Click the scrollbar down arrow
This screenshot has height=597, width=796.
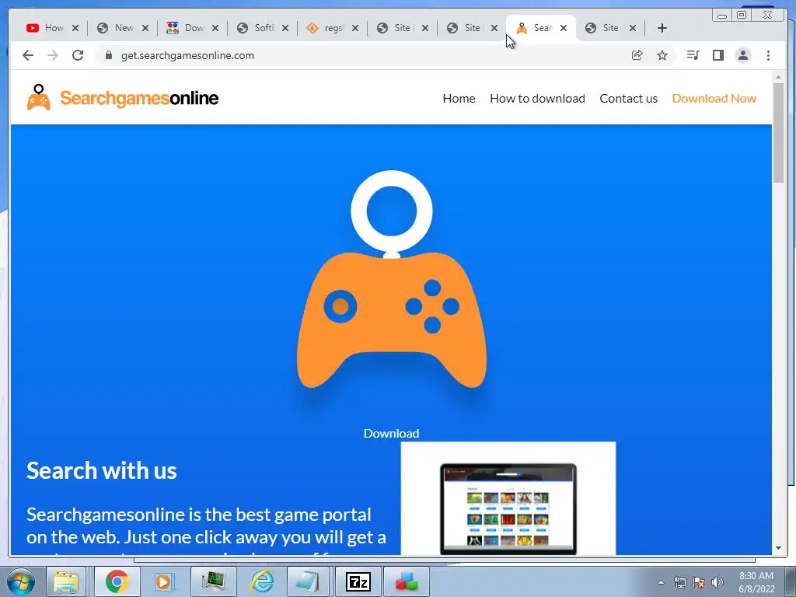778,548
